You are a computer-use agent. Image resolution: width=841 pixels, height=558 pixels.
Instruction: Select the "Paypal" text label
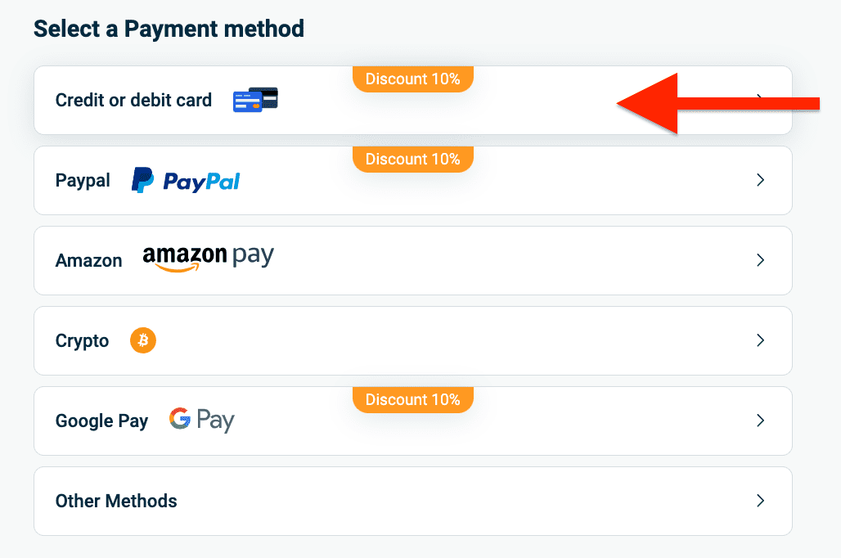tap(83, 181)
